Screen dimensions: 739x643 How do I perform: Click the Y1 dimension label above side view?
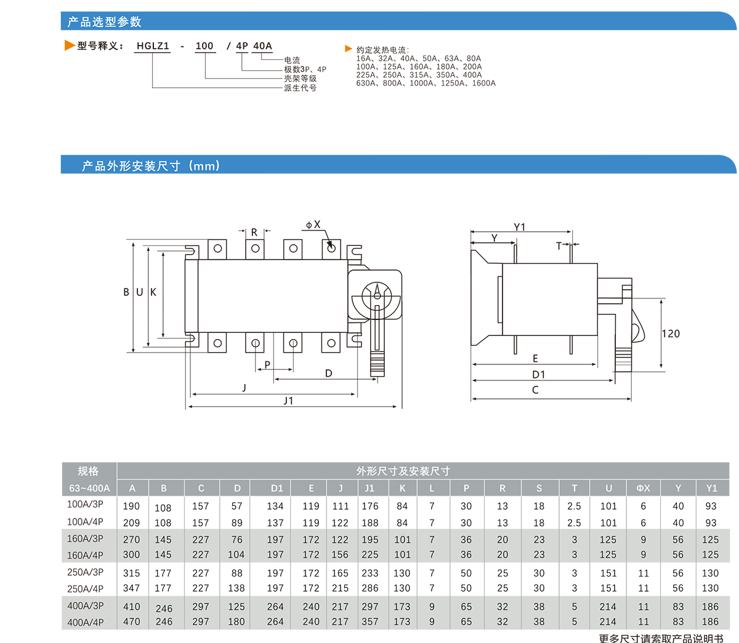point(520,227)
